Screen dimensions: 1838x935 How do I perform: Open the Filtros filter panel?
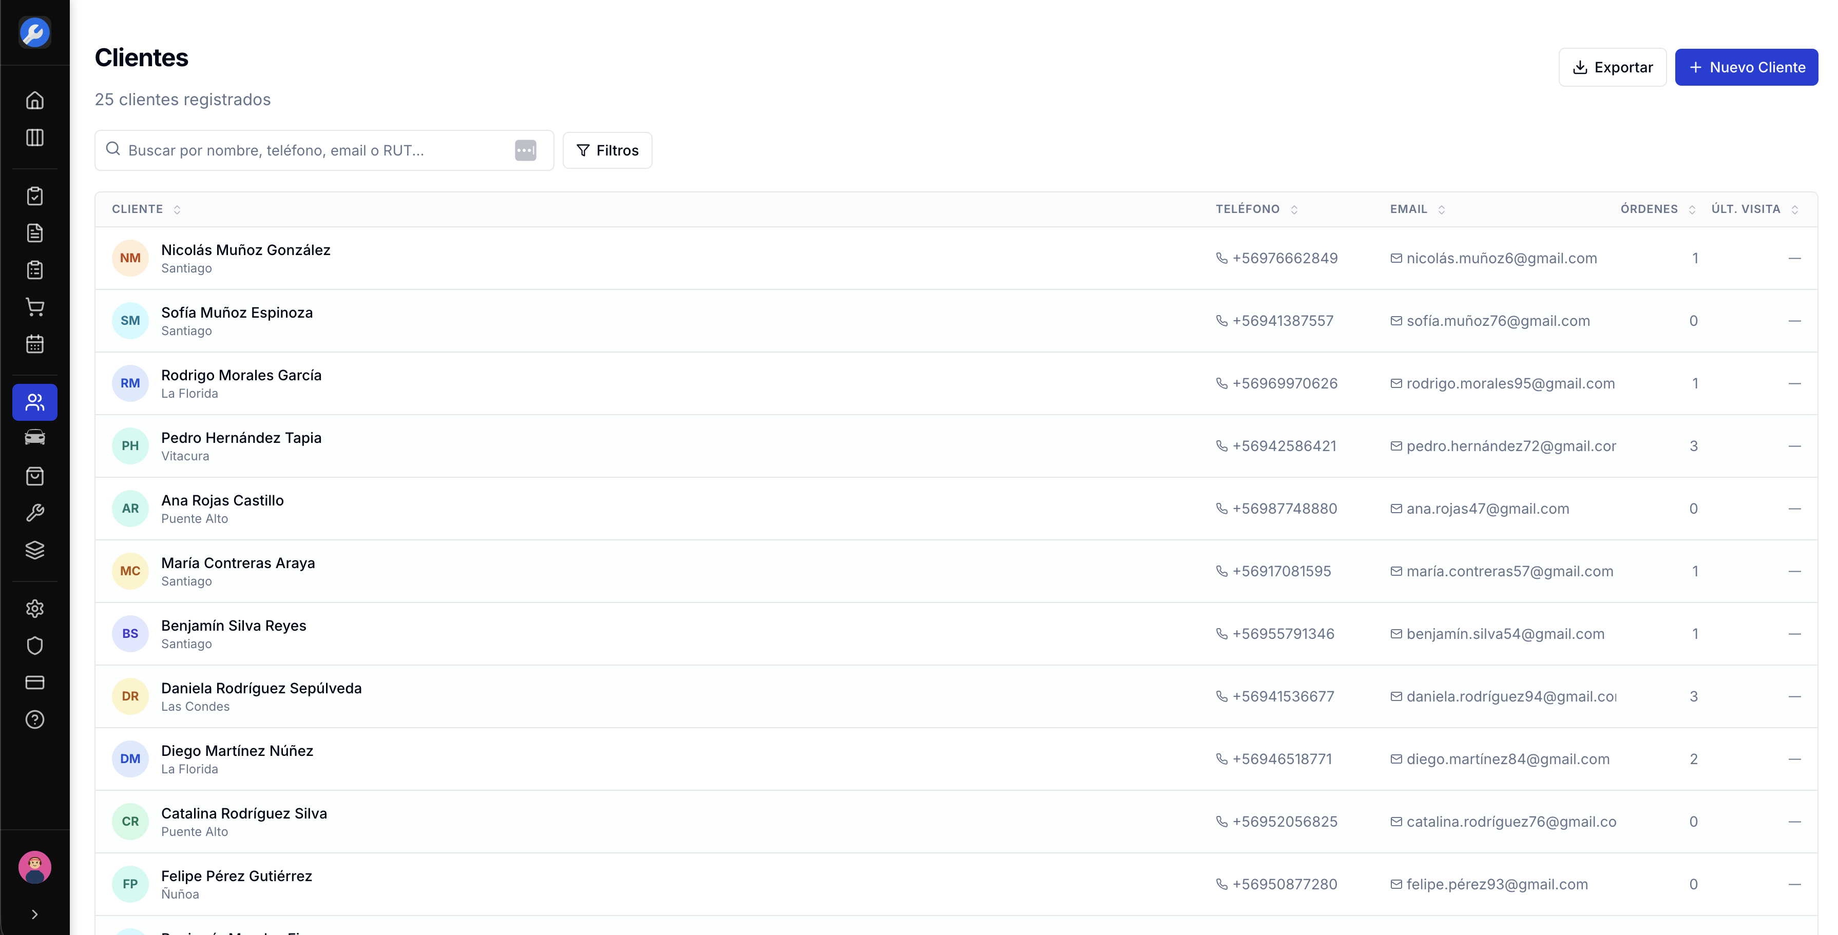coord(607,150)
